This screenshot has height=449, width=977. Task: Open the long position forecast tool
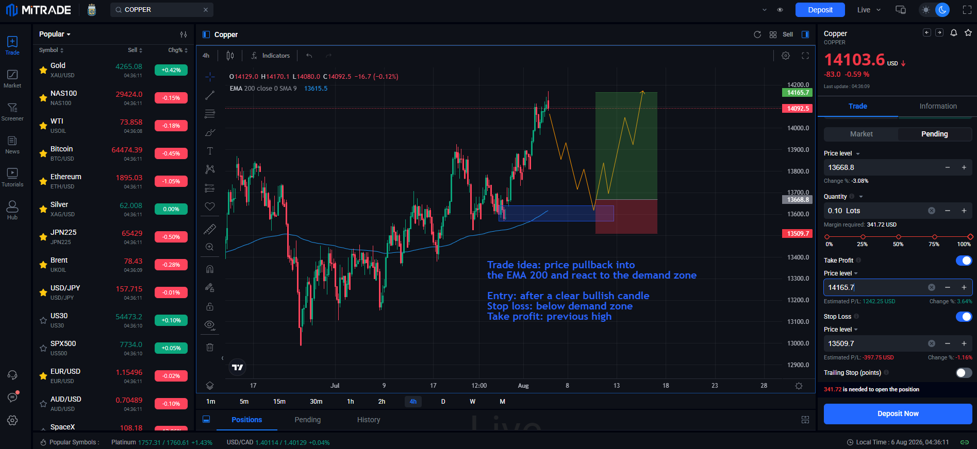coord(210,188)
